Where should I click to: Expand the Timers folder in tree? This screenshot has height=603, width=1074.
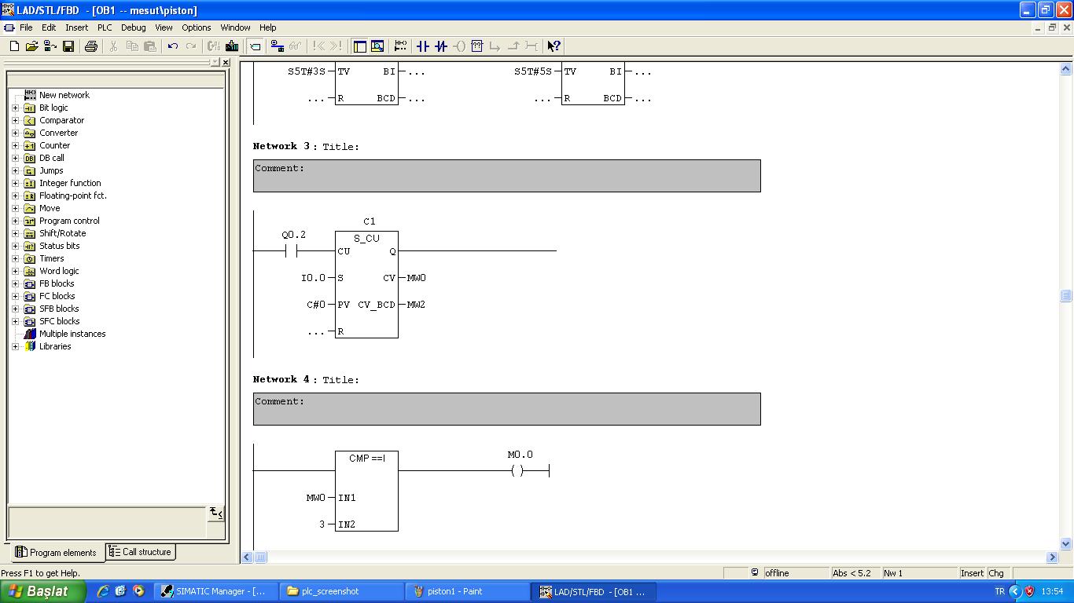pyautogui.click(x=15, y=258)
